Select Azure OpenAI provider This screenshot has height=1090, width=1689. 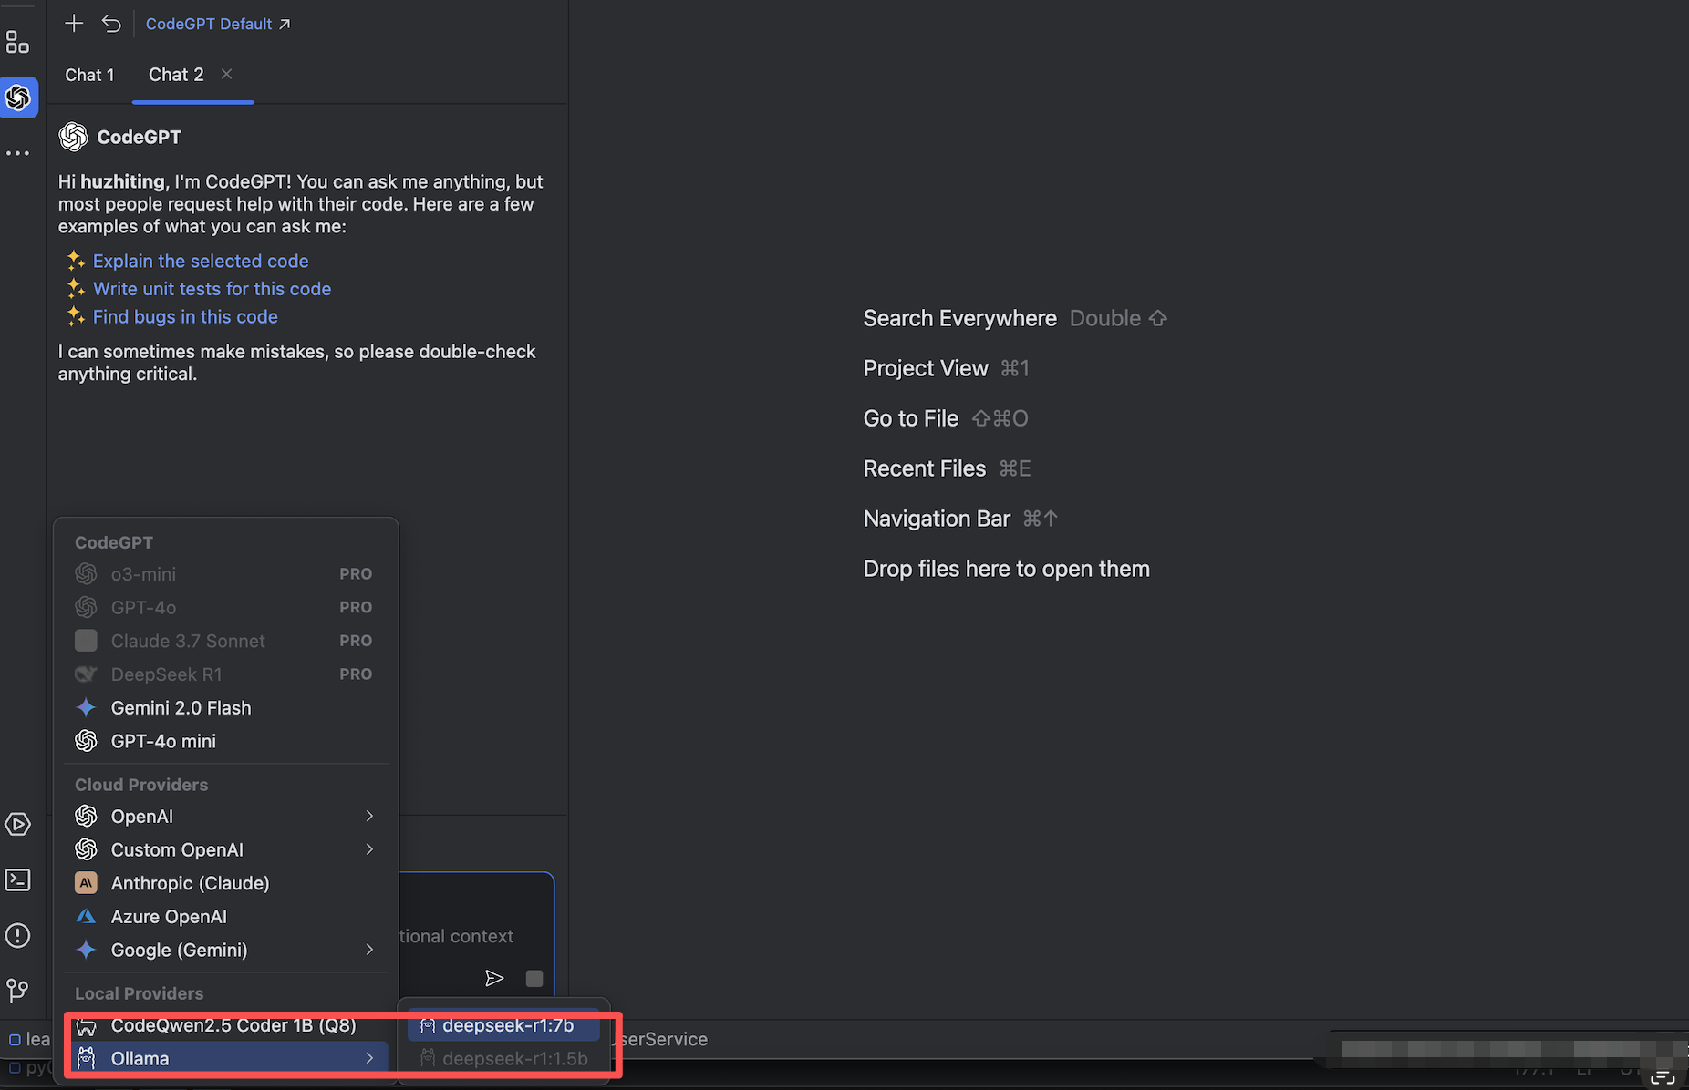[x=225, y=917]
